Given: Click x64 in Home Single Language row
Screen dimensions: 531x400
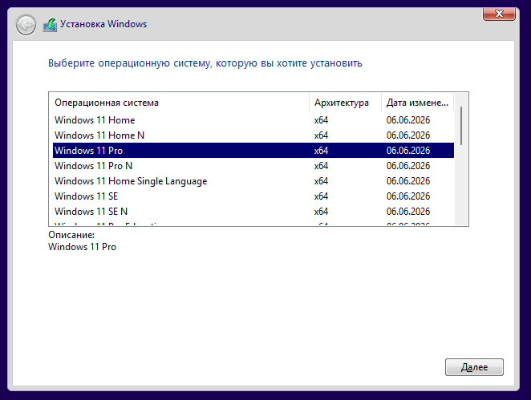Looking at the screenshot, I should (321, 181).
